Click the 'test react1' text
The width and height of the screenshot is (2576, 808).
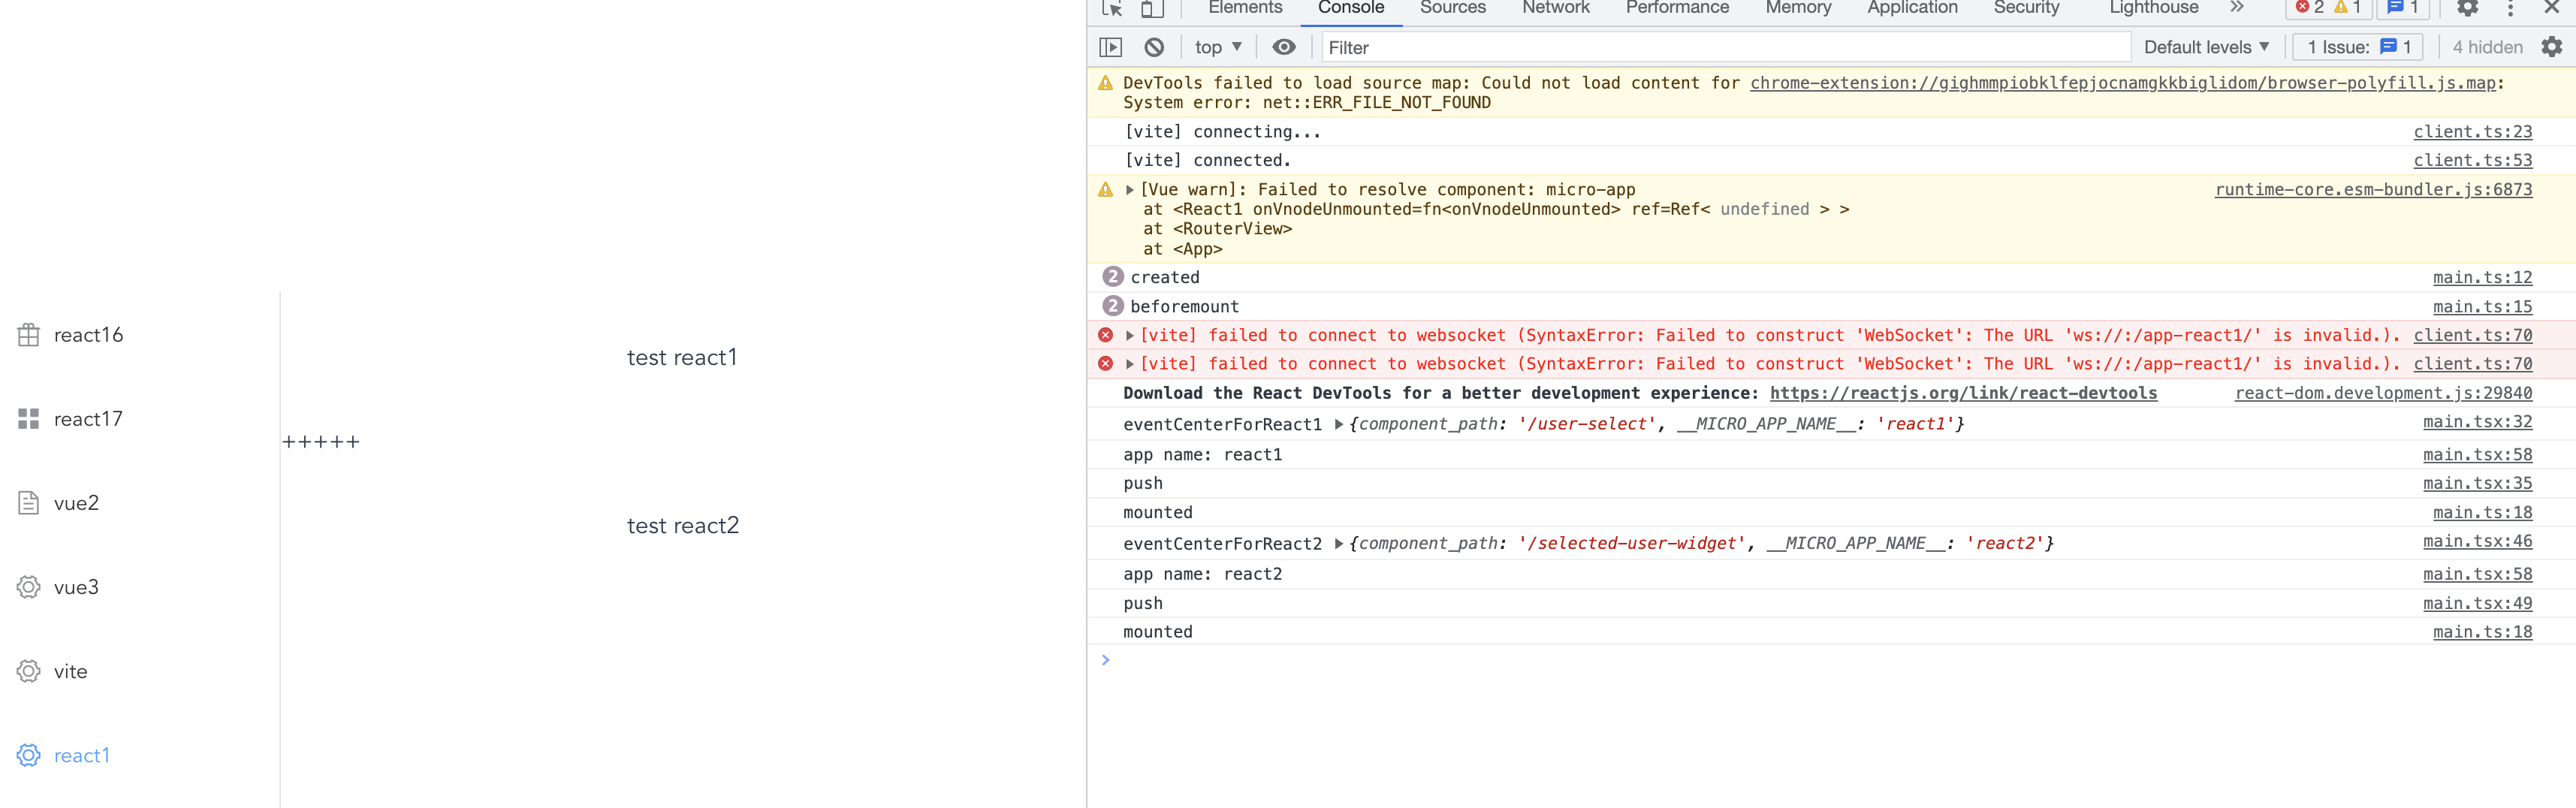click(x=682, y=358)
